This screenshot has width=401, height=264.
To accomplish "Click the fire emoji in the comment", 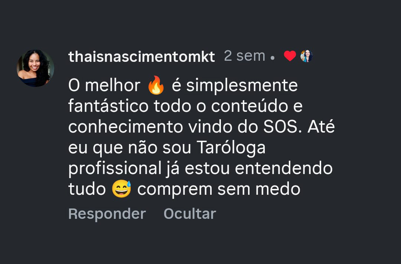I will tap(156, 85).
